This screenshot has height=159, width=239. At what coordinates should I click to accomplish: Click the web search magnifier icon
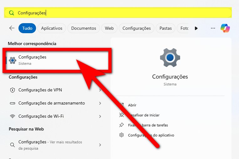(x=13, y=145)
